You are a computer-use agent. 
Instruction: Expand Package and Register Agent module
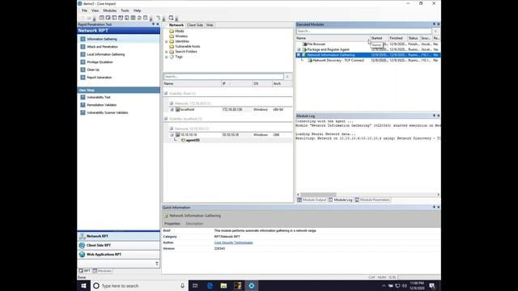(299, 49)
